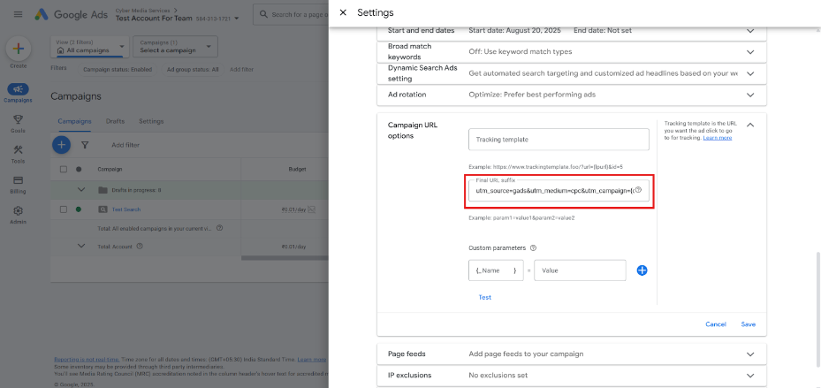
Task: Switch to the Drafts tab
Action: (115, 121)
